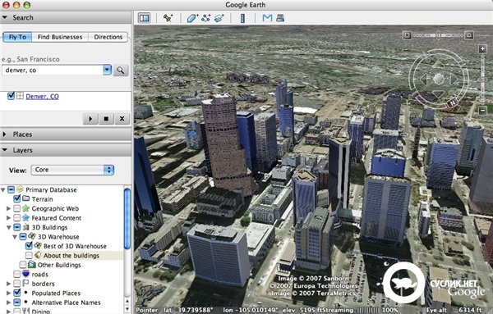Open the View Core dropdown
The image size is (493, 314).
pyautogui.click(x=72, y=170)
